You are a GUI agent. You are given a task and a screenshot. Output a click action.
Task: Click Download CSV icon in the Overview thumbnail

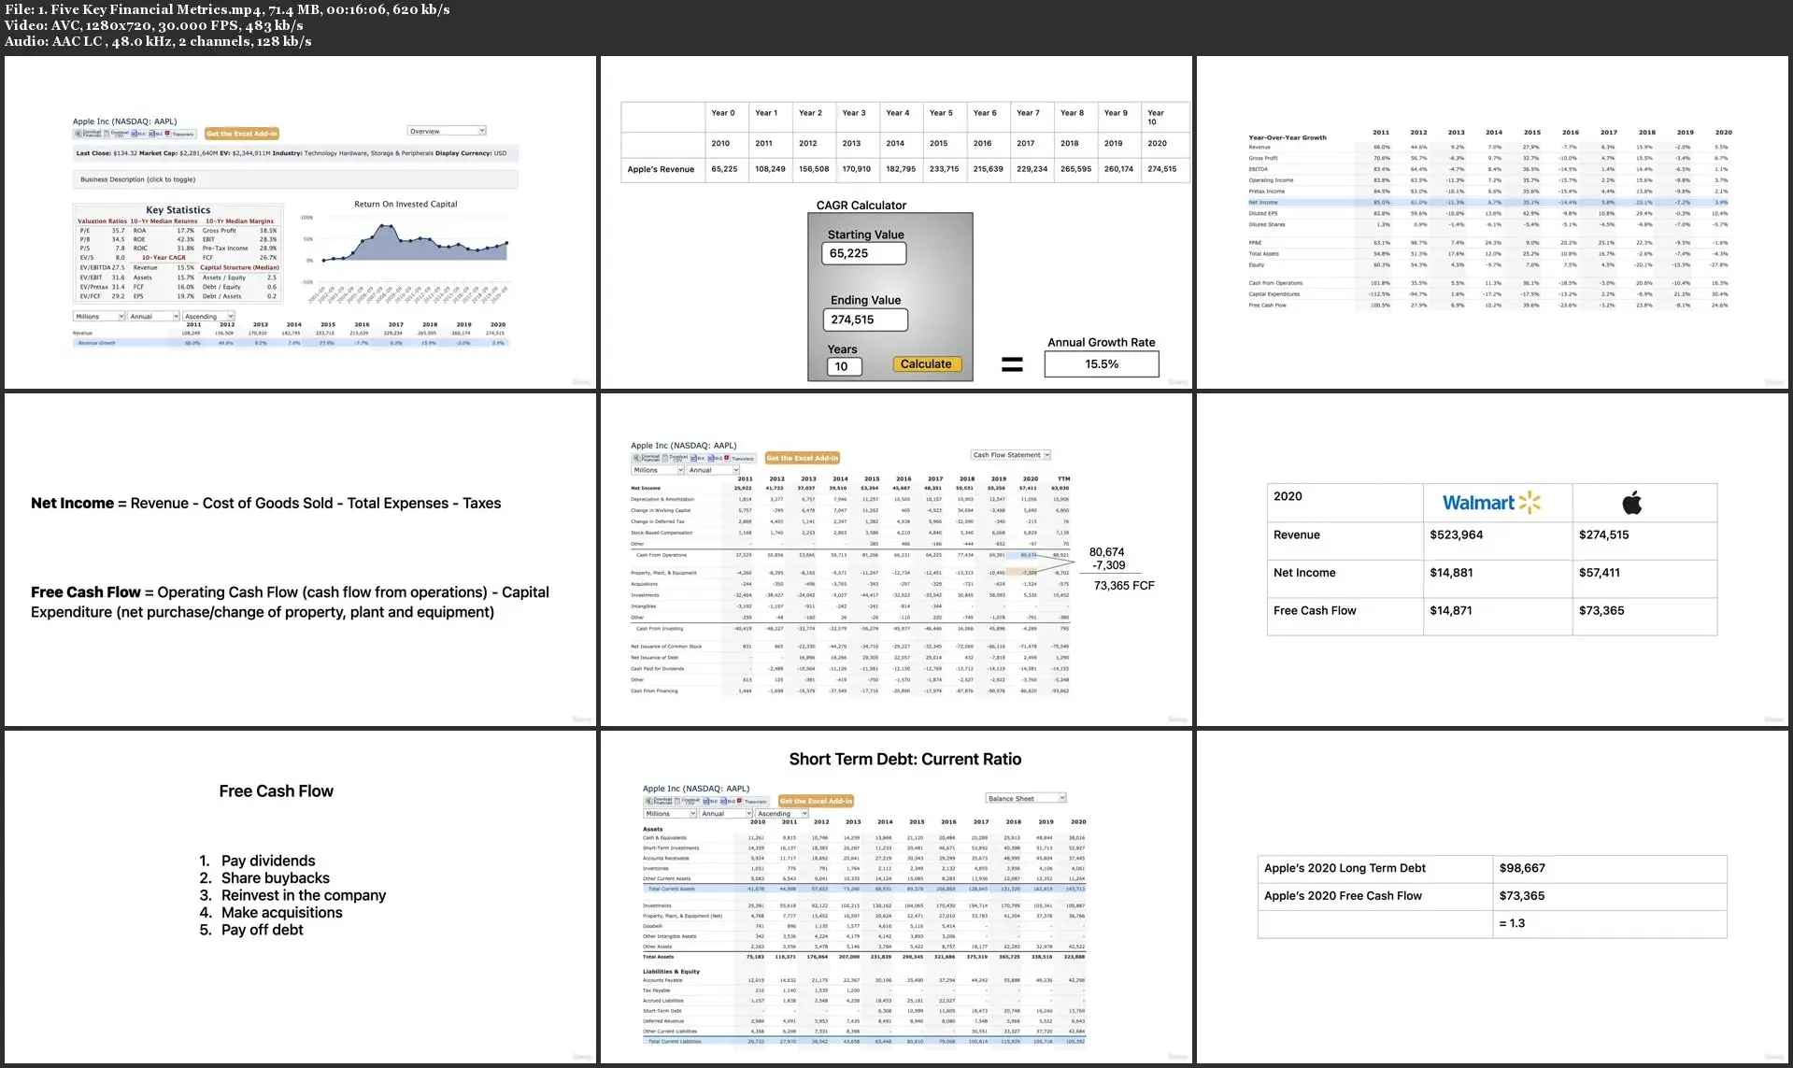pyautogui.click(x=117, y=134)
